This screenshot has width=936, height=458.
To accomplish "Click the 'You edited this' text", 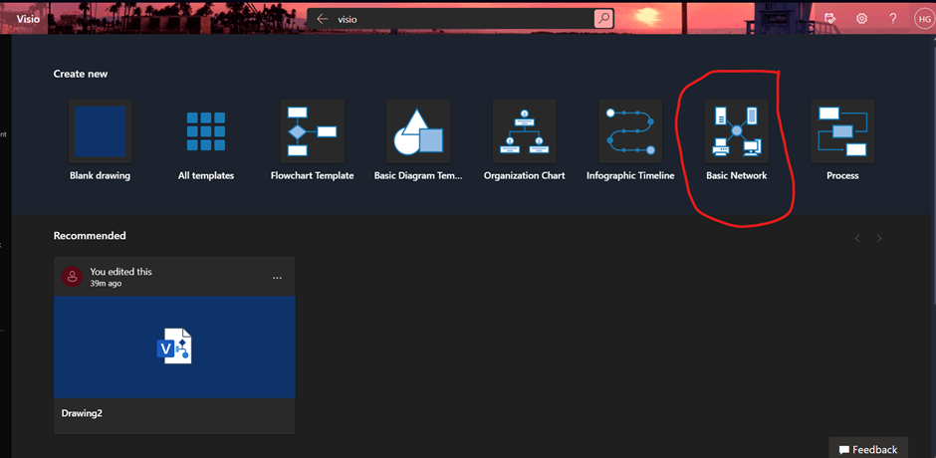I will point(121,272).
